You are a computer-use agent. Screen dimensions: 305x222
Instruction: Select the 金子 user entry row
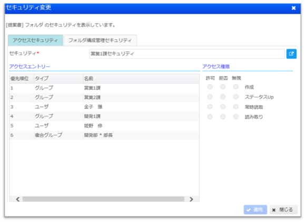pyautogui.click(x=104, y=107)
